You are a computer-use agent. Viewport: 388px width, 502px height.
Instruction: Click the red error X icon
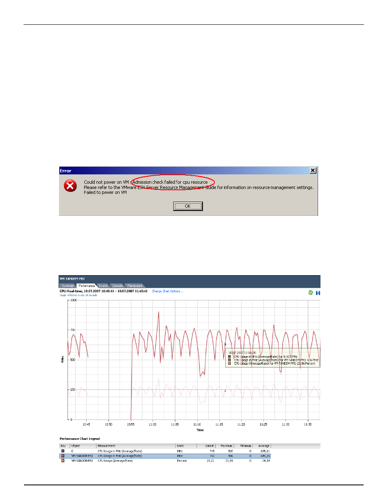70,186
